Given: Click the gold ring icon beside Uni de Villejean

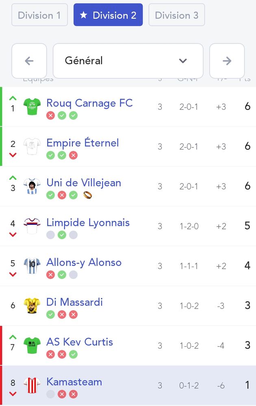Looking at the screenshot, I should click(87, 195).
